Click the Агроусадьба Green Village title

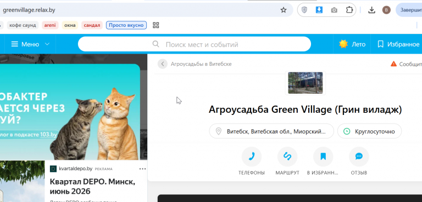click(x=305, y=109)
